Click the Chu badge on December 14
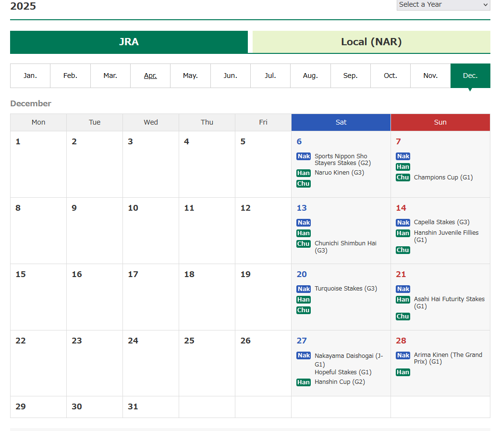Viewport: 500px width, 431px height. [x=403, y=250]
